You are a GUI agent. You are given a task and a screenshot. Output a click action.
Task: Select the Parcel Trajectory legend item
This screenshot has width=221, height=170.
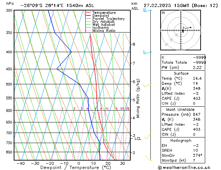click(108, 19)
